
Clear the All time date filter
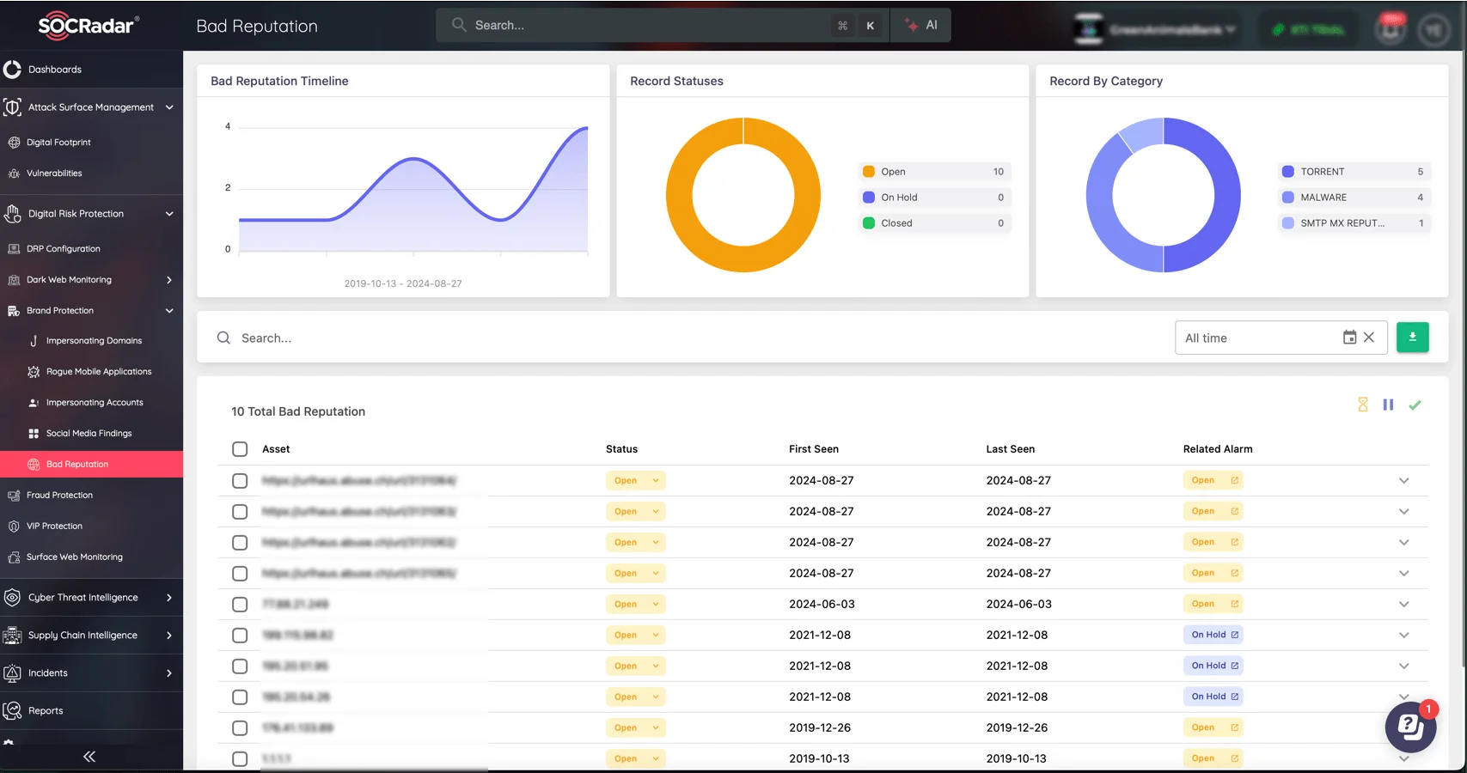click(x=1369, y=338)
